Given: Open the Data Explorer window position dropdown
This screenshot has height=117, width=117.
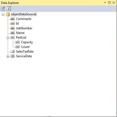Looking at the screenshot, I should click(105, 3).
